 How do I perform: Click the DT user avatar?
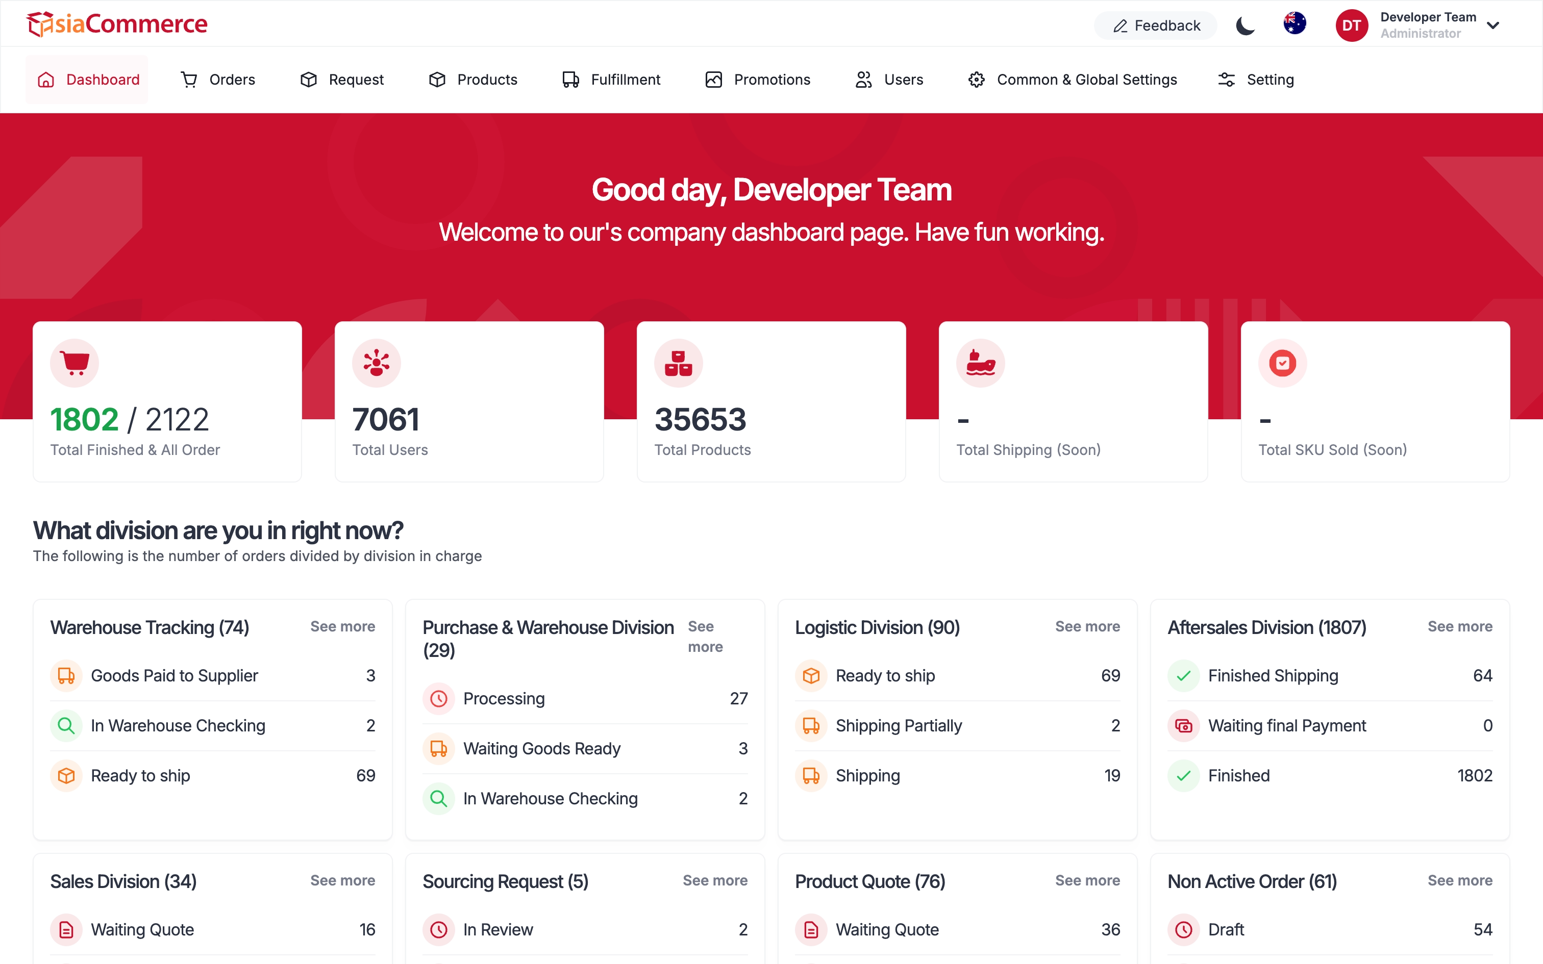pos(1351,26)
